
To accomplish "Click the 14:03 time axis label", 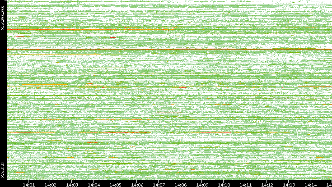I will click(72, 185).
